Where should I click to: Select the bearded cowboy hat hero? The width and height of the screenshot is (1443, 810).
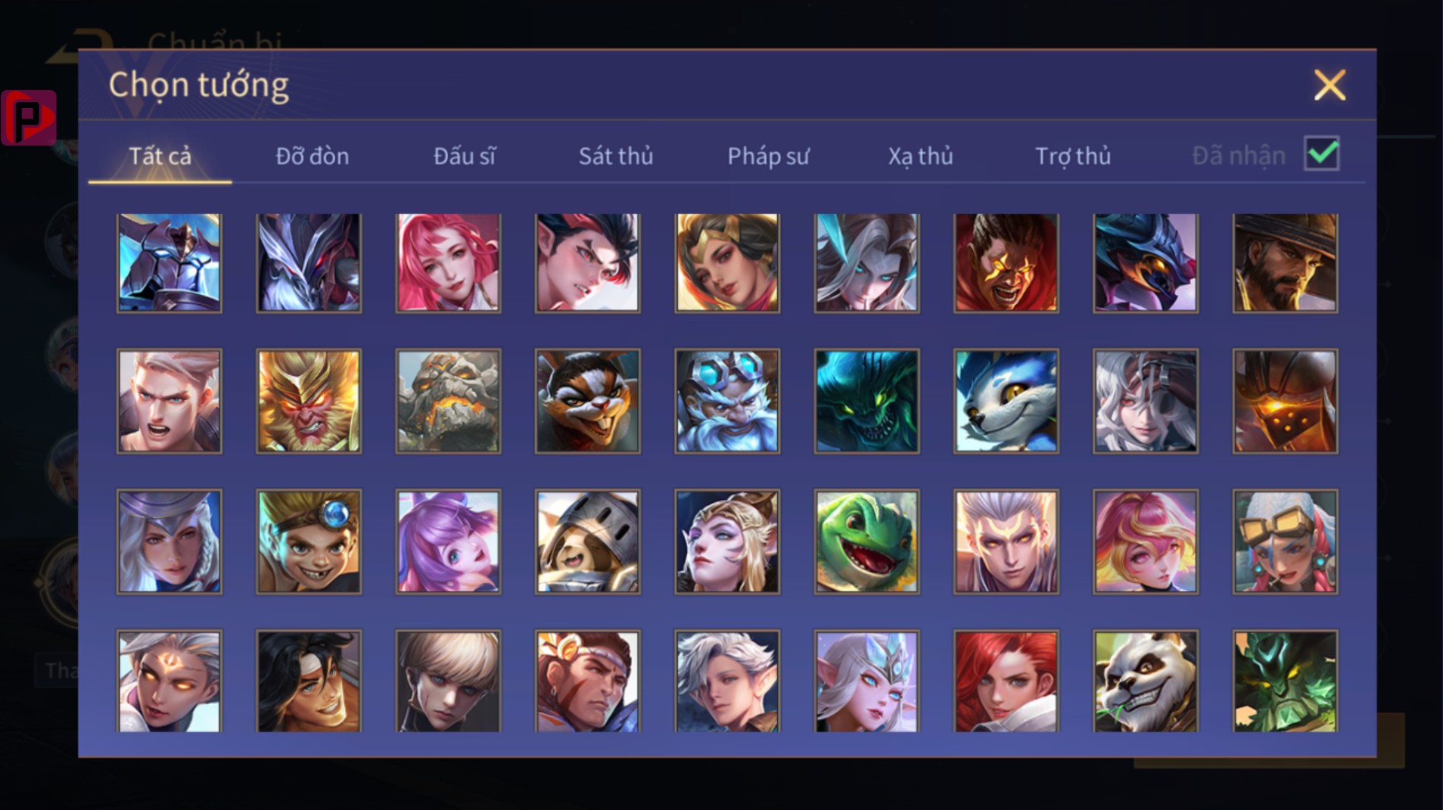click(1285, 262)
